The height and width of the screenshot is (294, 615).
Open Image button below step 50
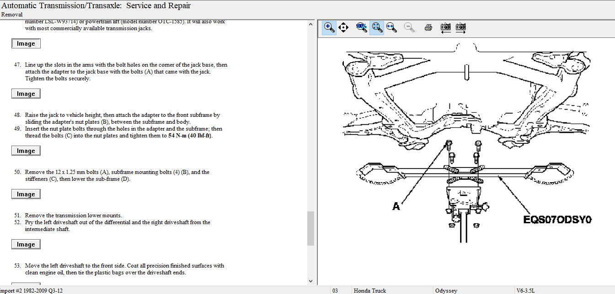point(26,194)
